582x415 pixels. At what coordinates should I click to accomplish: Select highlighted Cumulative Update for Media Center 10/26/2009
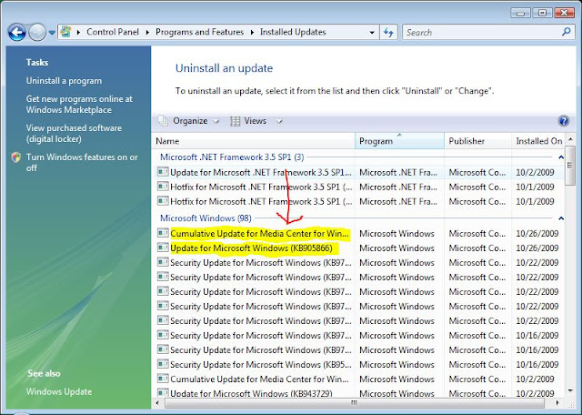click(x=260, y=234)
